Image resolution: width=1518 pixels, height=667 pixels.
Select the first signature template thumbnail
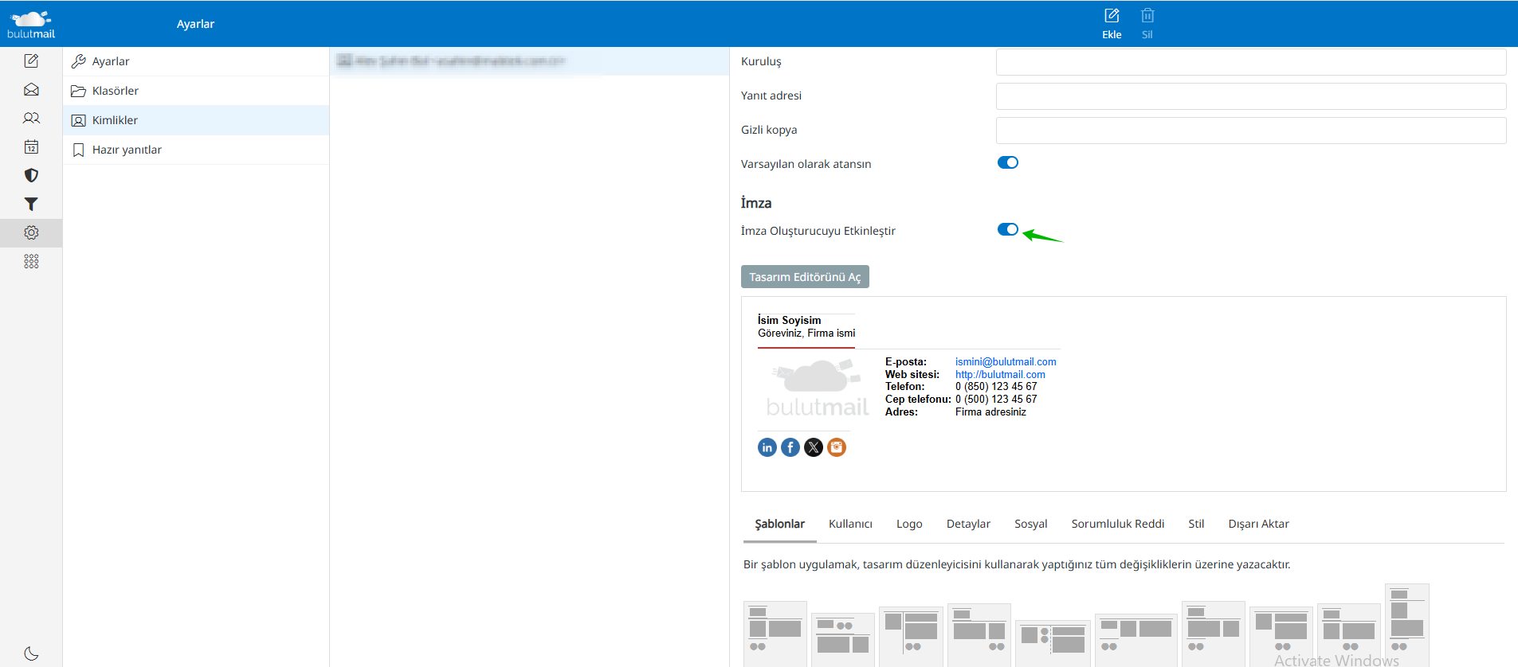[775, 634]
